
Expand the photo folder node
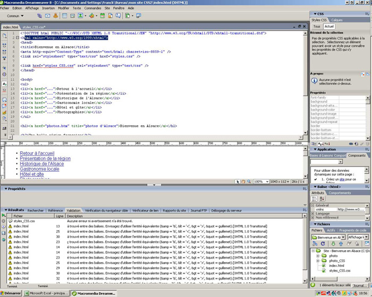(318, 256)
